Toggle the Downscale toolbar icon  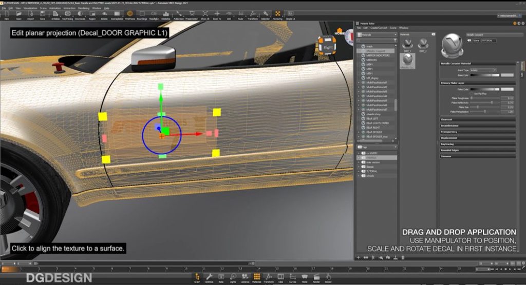pyautogui.click(x=80, y=15)
